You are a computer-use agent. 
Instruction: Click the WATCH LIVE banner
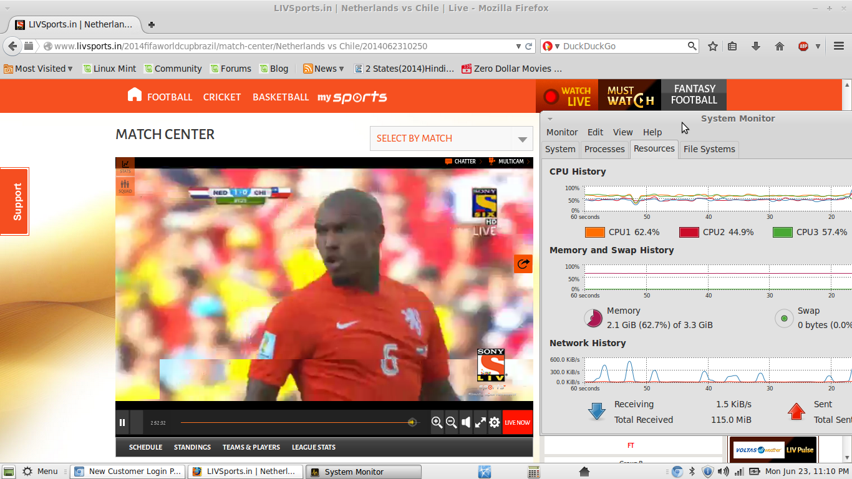tap(567, 96)
